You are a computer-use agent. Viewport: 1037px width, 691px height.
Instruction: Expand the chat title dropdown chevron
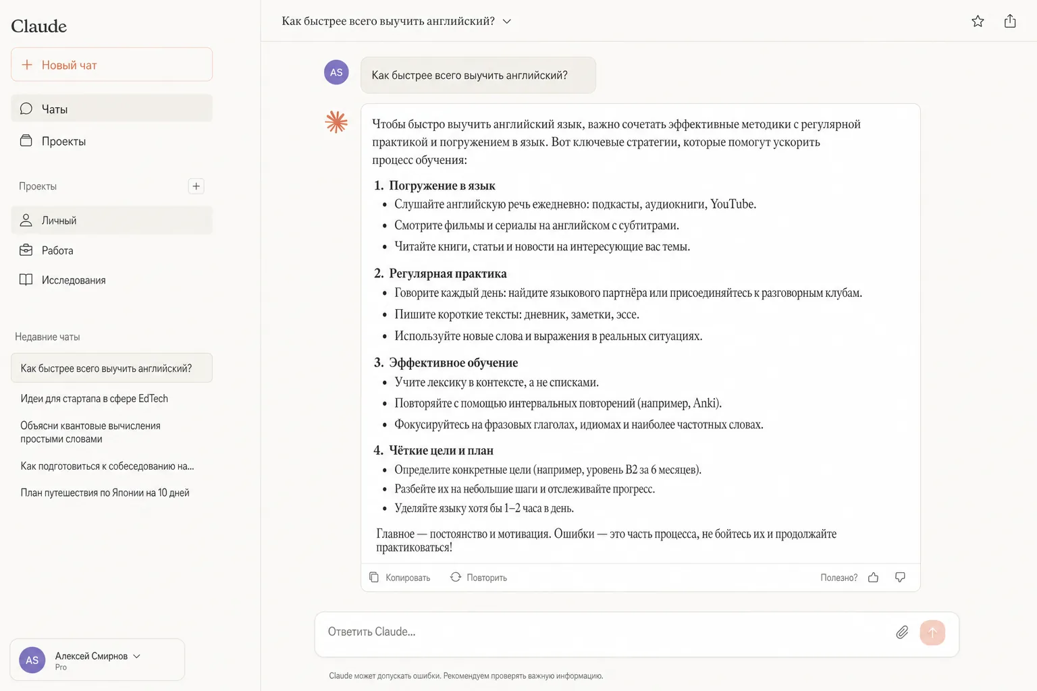click(x=507, y=22)
